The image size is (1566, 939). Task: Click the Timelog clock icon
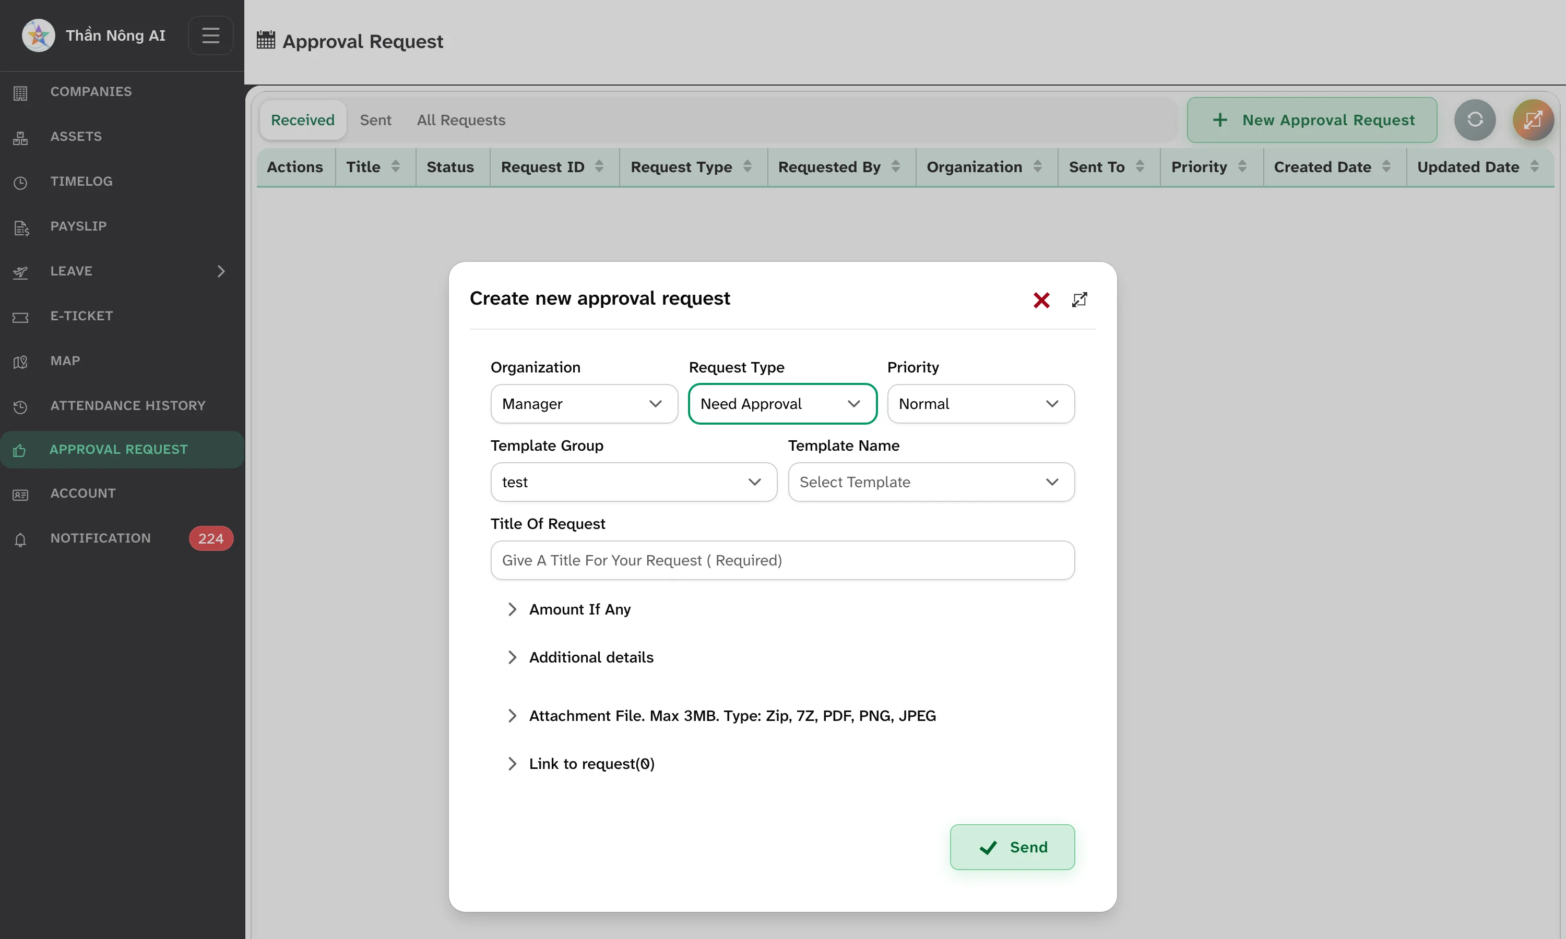pos(20,183)
